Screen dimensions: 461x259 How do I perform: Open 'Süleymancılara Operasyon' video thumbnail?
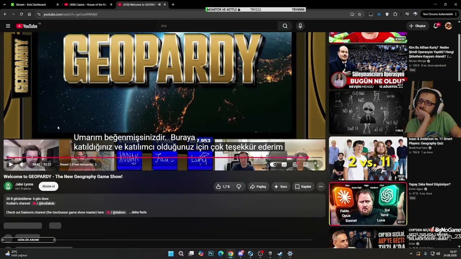tap(368, 67)
